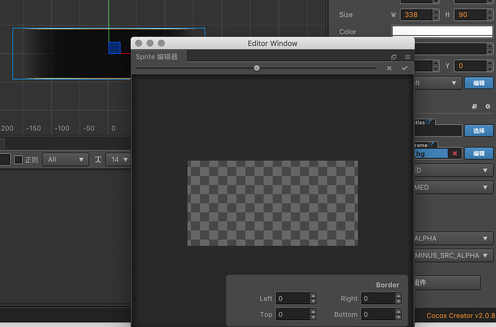Viewport: 496px width, 327px height.
Task: Apply changes with the checkmark icon
Action: point(405,68)
